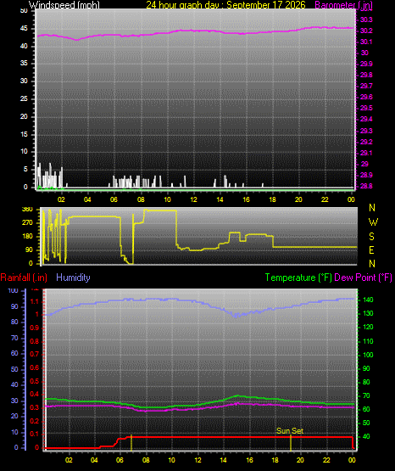Click the 270 degree wind direction value
The height and width of the screenshot is (471, 395).
click(27, 223)
